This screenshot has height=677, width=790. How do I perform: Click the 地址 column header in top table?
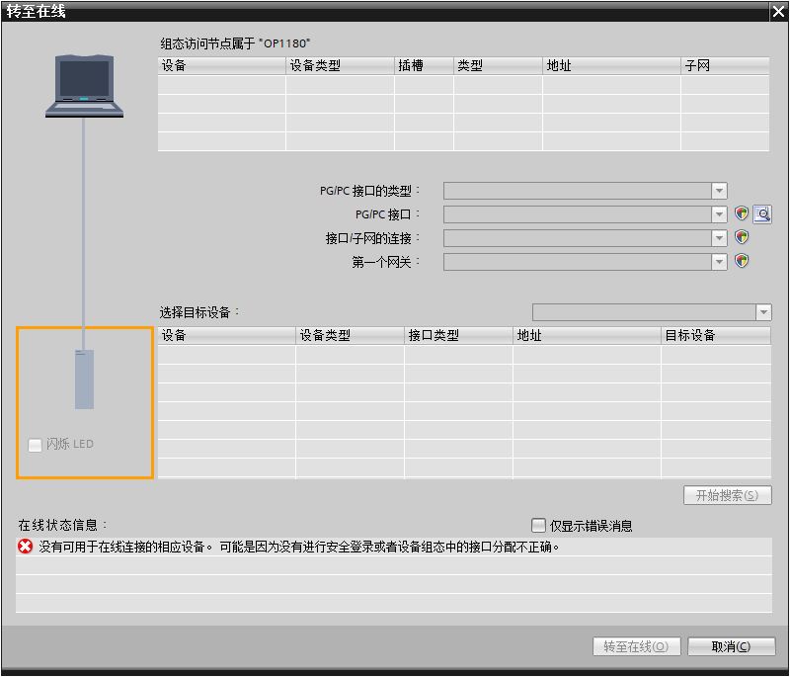pyautogui.click(x=611, y=65)
